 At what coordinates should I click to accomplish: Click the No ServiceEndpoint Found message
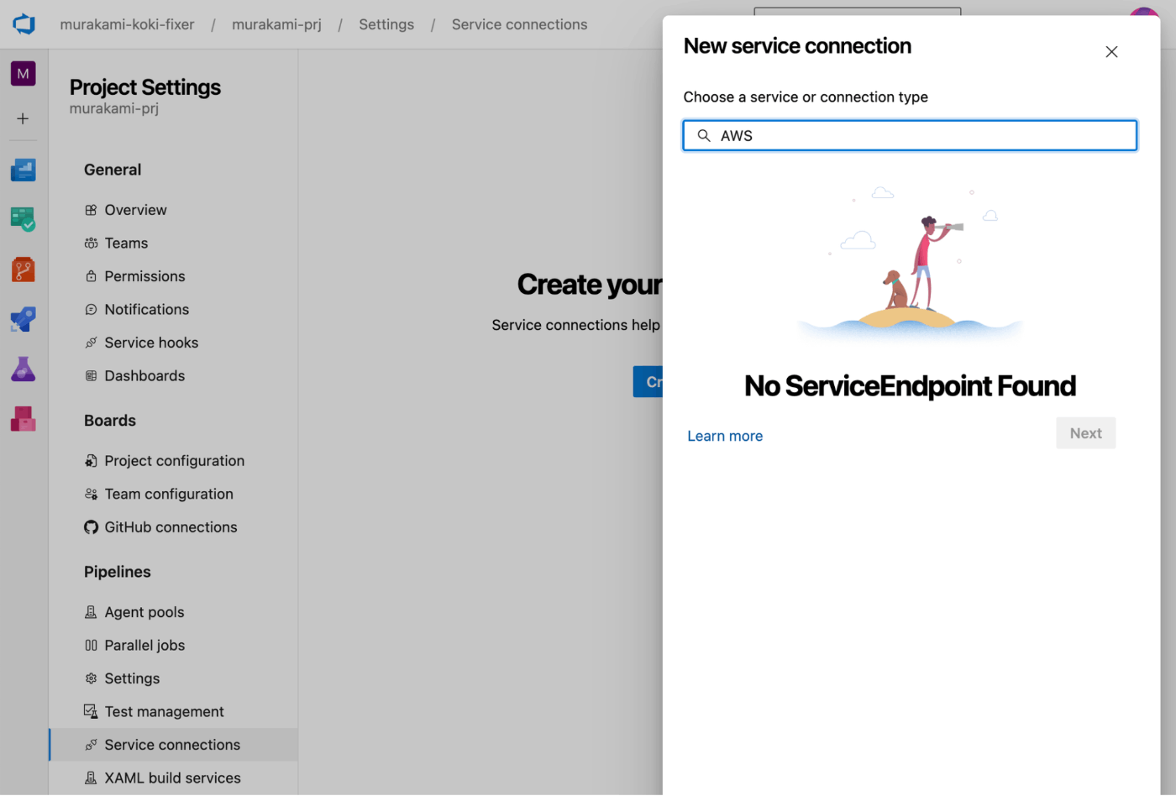coord(910,386)
